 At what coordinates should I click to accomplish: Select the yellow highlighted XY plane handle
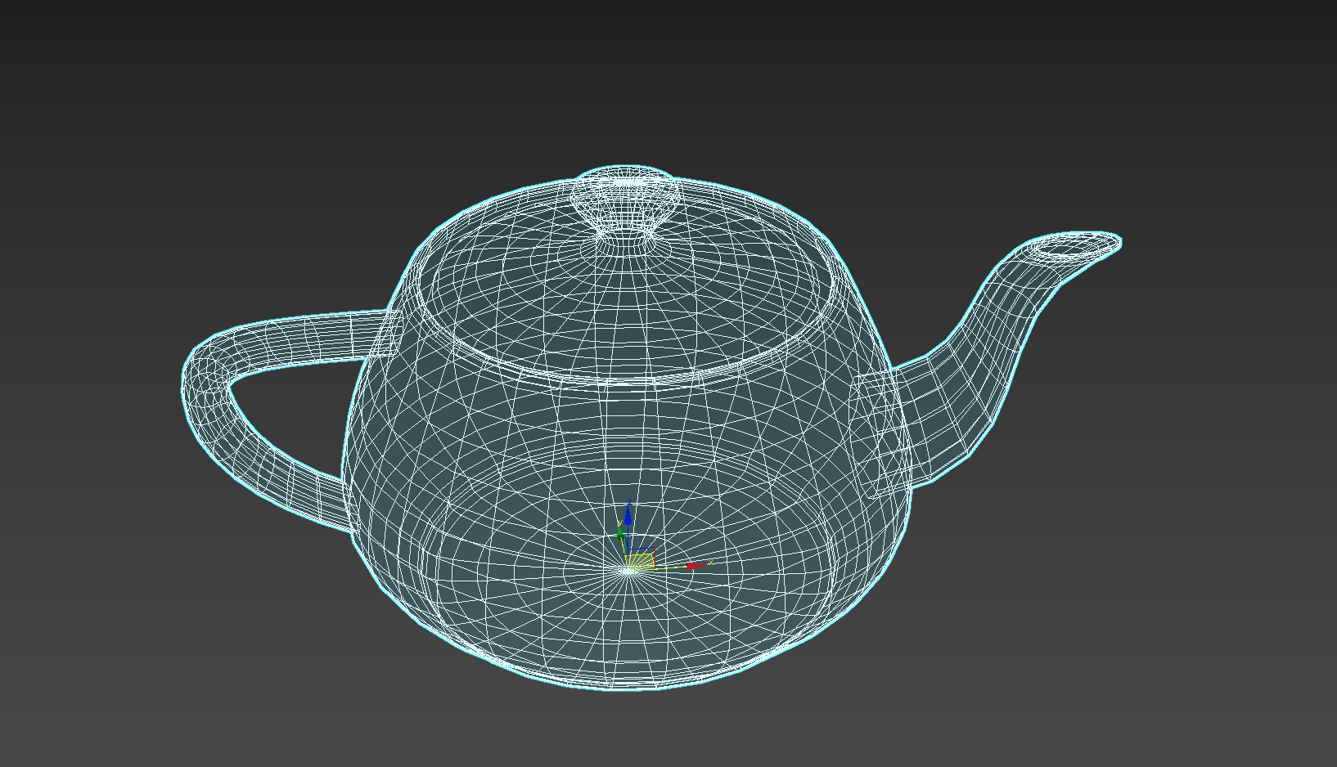click(x=641, y=562)
